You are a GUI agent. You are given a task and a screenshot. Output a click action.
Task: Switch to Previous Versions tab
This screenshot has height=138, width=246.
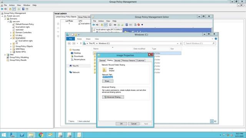[128, 61]
